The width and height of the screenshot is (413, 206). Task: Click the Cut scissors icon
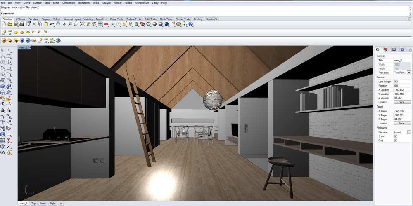[x=34, y=24]
